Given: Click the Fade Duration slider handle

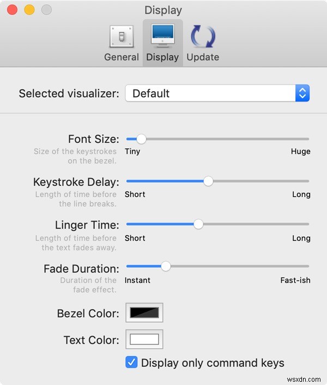Looking at the screenshot, I should 166,266.
